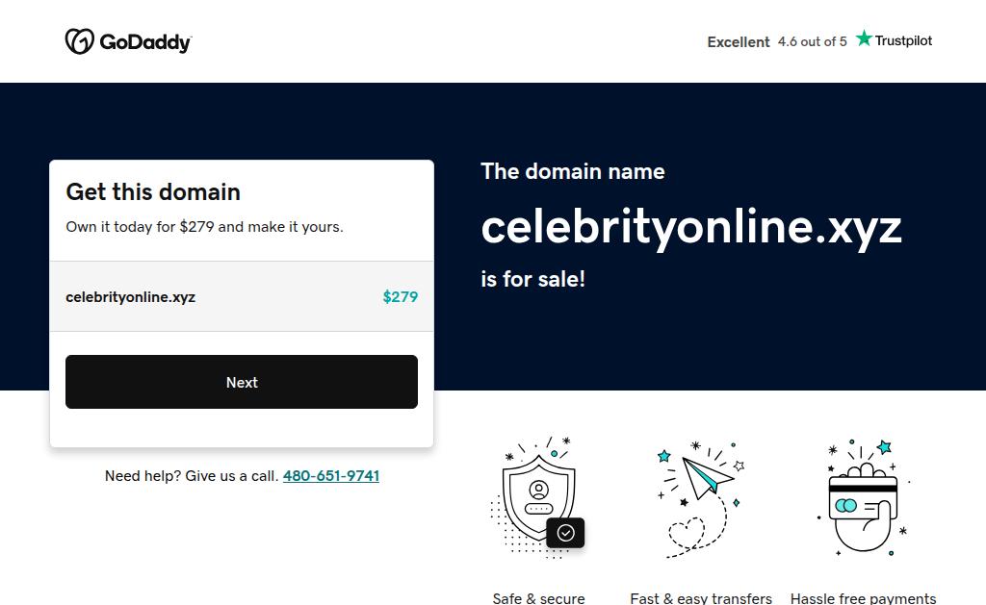Click the green Trustpilot star icon
Viewport: 986px width, 605px height.
[x=864, y=38]
